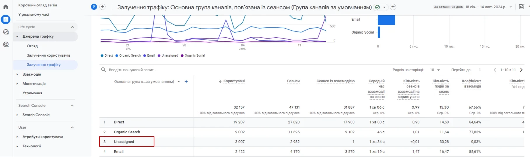
Task: Collapse the 'Search Console' section chevron
Action: (x=72, y=106)
